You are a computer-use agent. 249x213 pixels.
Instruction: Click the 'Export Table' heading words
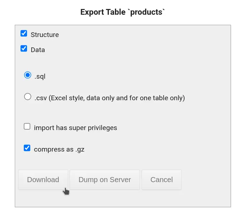[103, 12]
